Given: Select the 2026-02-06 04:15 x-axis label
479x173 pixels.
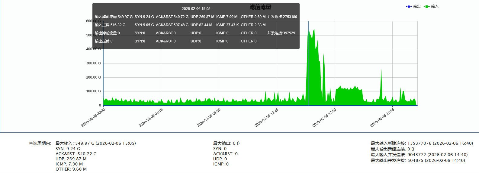Looking at the screenshot, I should (x=151, y=118).
